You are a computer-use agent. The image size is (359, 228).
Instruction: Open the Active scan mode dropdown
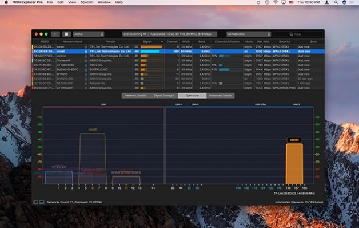click(x=89, y=34)
